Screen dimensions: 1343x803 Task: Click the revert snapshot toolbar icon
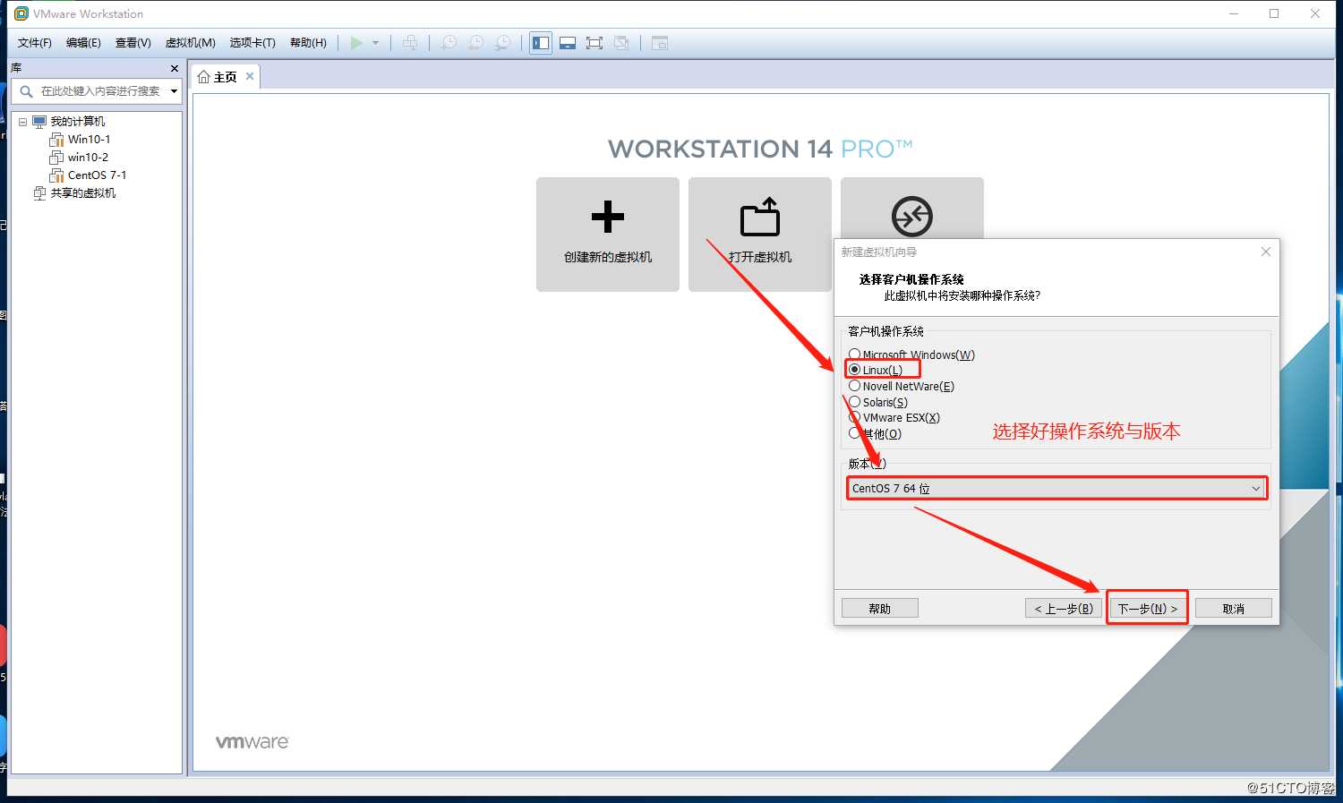coord(476,43)
